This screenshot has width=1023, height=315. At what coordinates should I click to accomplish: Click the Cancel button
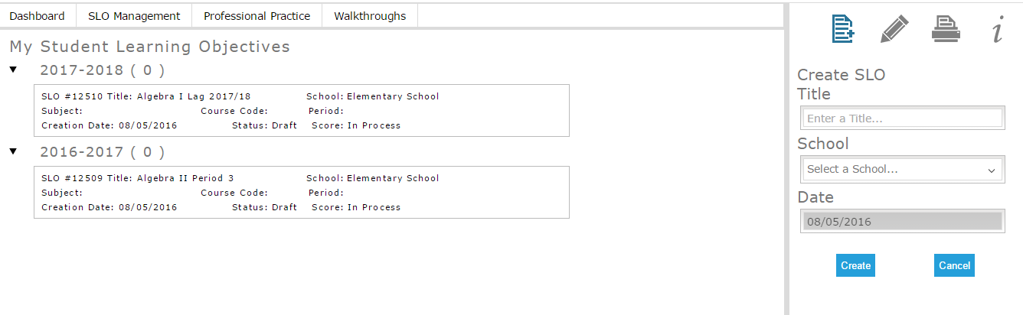tap(954, 265)
